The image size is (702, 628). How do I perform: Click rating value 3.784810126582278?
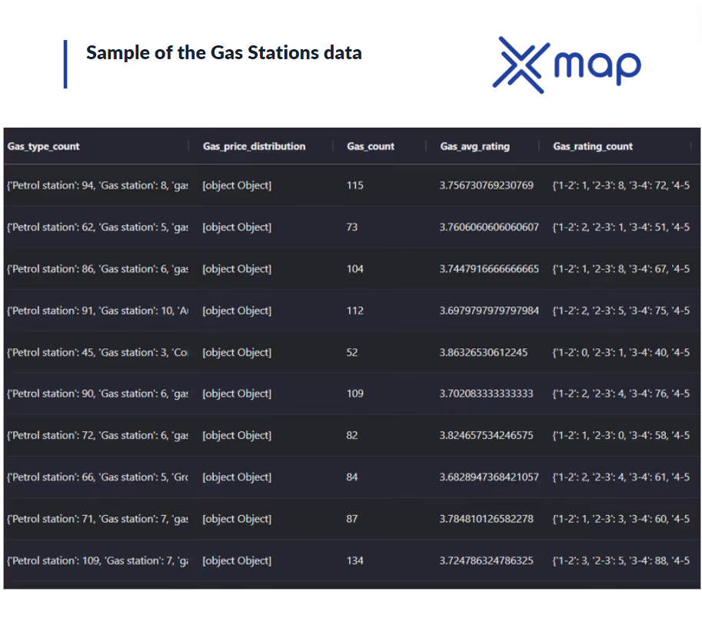tap(486, 519)
